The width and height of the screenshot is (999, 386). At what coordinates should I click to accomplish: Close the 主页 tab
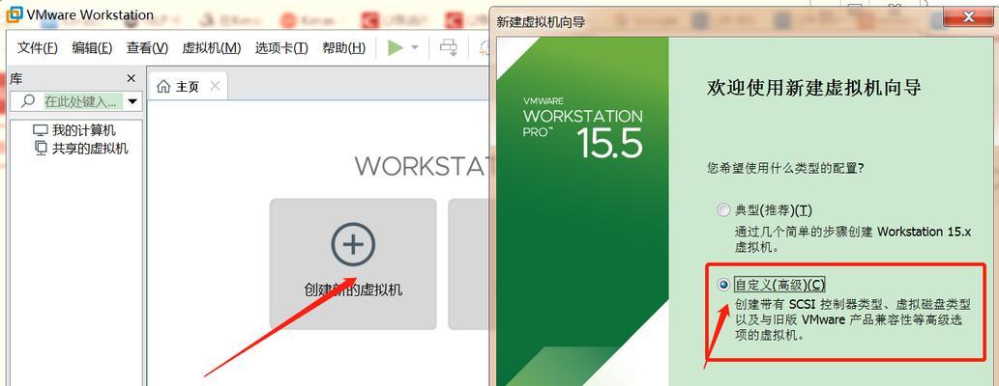(x=215, y=86)
